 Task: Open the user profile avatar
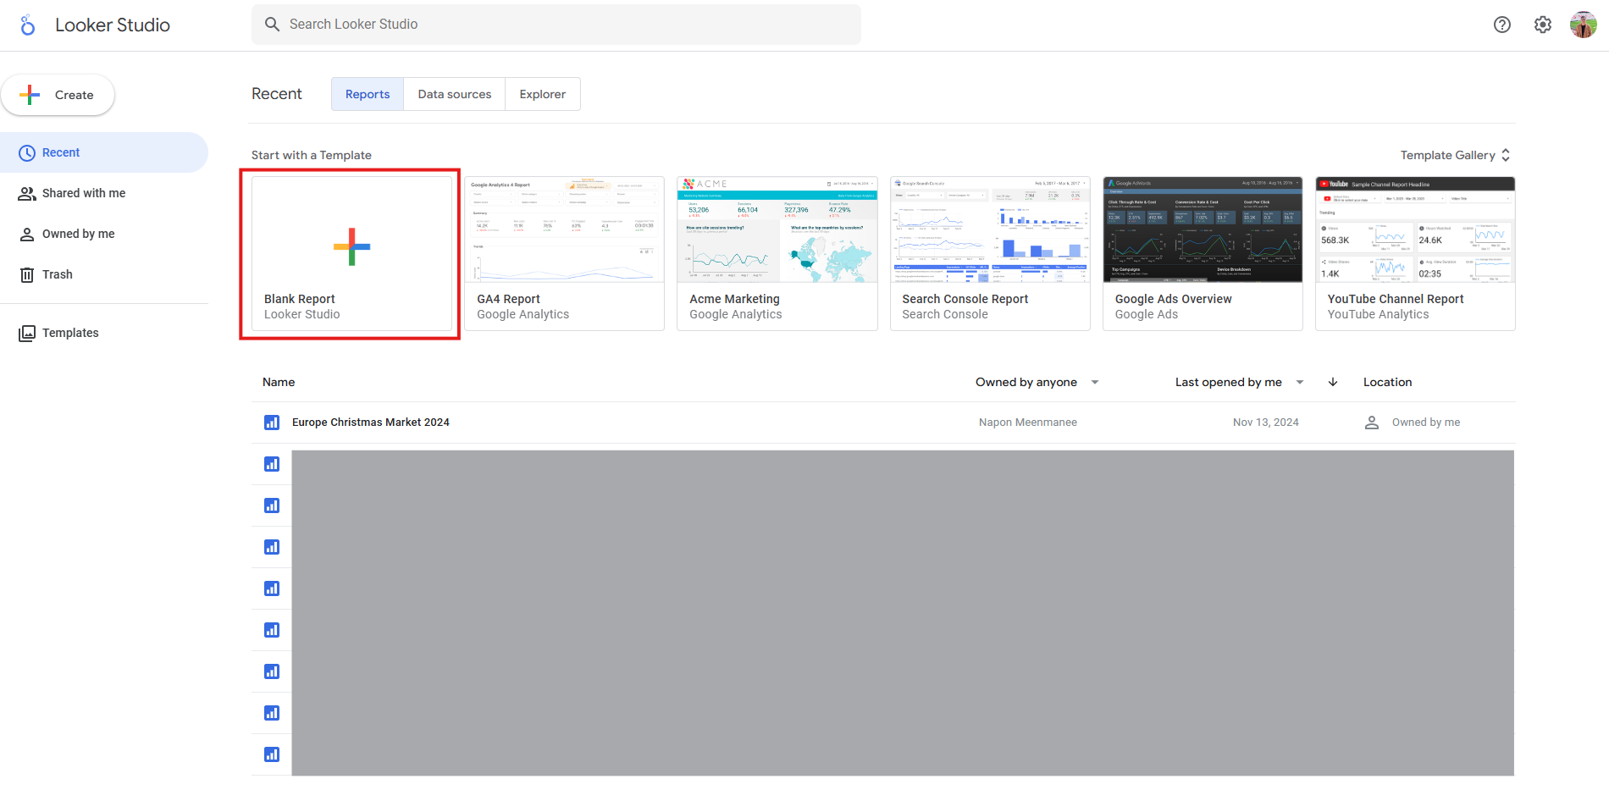tap(1583, 25)
